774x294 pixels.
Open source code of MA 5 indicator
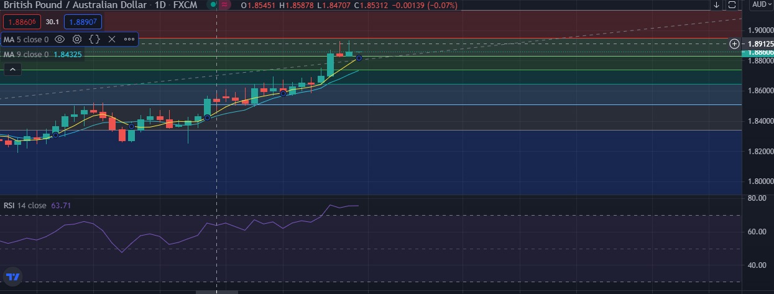pyautogui.click(x=94, y=39)
